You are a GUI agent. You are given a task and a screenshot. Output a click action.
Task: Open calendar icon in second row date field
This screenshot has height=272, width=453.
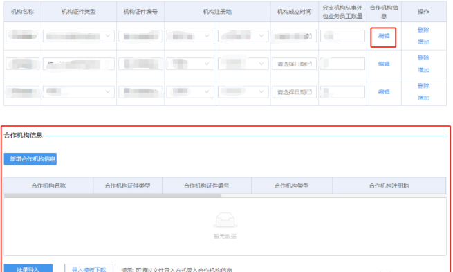(x=309, y=64)
